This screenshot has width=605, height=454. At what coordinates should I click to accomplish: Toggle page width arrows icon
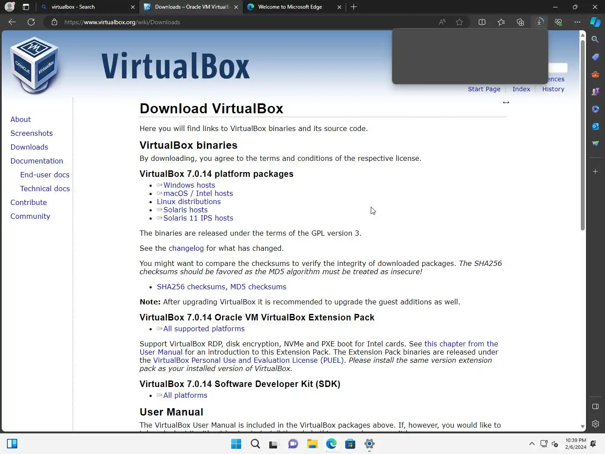pyautogui.click(x=506, y=102)
